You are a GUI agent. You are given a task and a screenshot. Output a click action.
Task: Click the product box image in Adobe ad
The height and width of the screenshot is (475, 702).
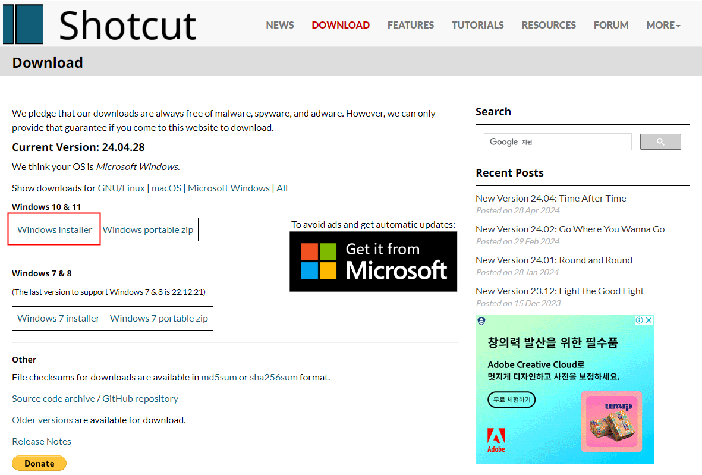pos(612,421)
